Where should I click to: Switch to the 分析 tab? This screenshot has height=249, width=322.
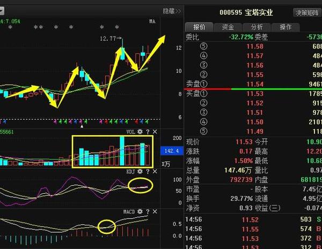(x=257, y=27)
